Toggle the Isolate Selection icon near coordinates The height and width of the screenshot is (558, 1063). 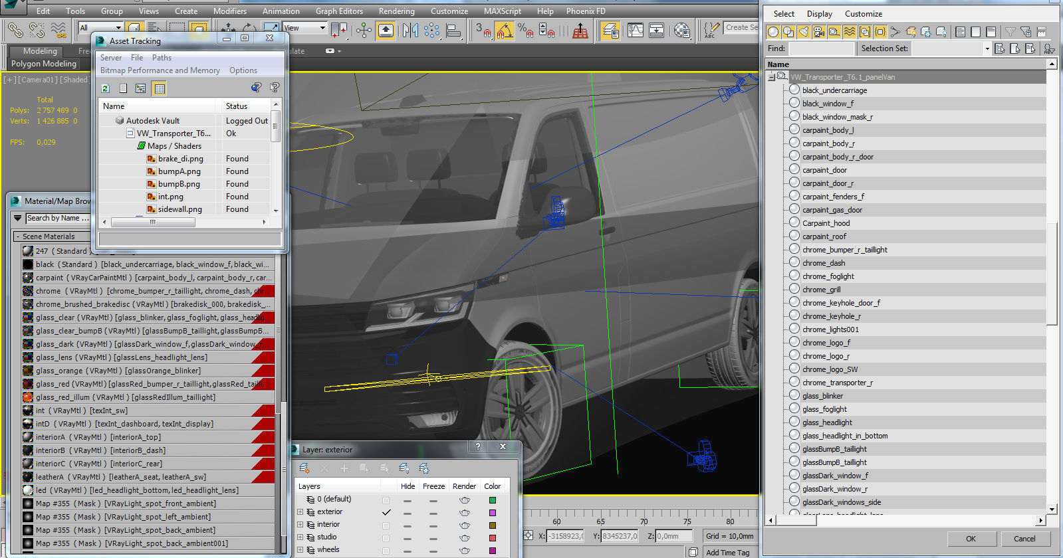click(x=528, y=535)
